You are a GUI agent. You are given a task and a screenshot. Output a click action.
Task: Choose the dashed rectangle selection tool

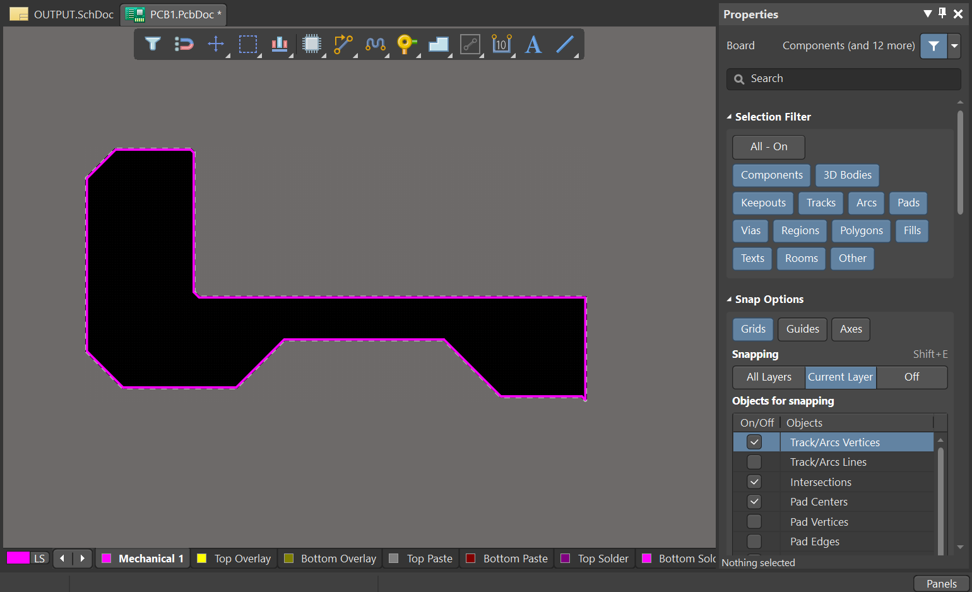pos(247,44)
